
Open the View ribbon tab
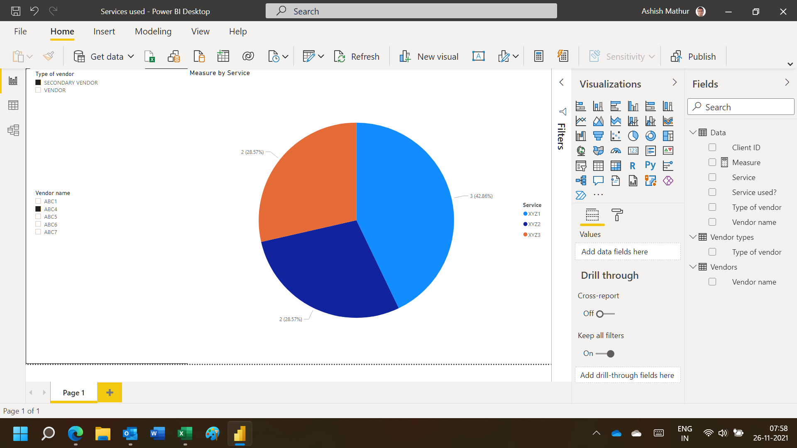[x=200, y=32]
